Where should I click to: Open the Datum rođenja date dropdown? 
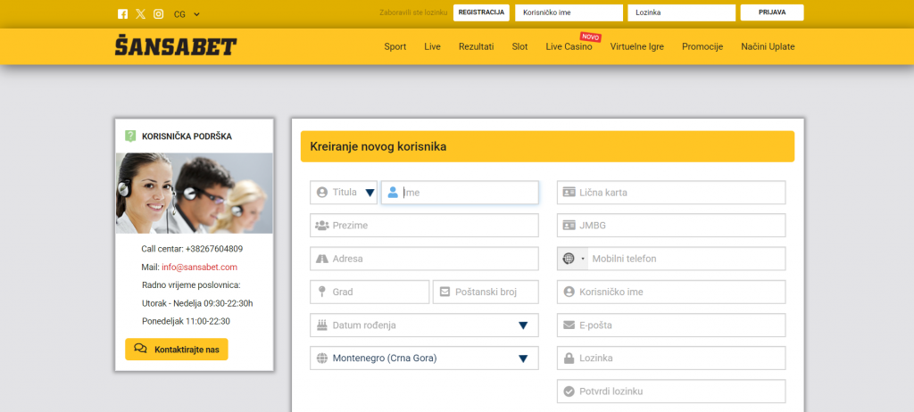click(x=424, y=325)
